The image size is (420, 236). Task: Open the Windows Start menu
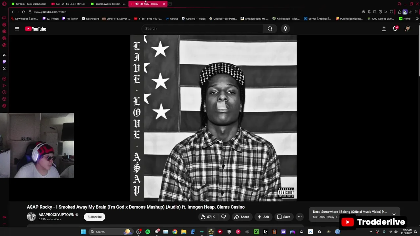(x=83, y=232)
